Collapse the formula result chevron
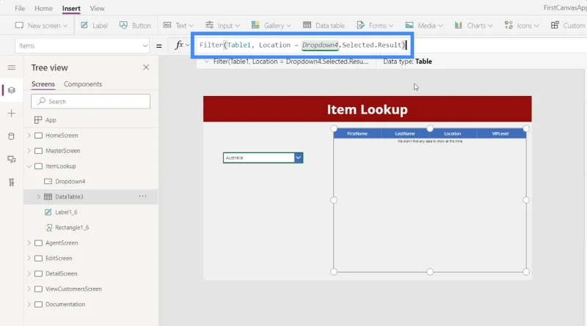The image size is (587, 326). coord(206,62)
